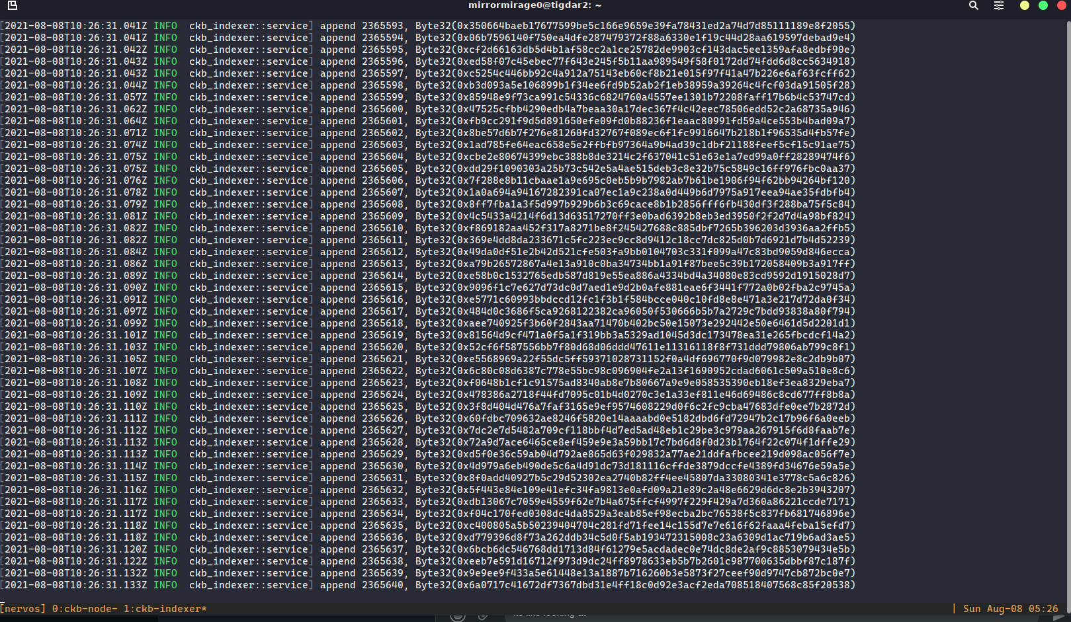
Task: Click the status bar clock Sun Aug-08 05:26
Action: point(1010,608)
